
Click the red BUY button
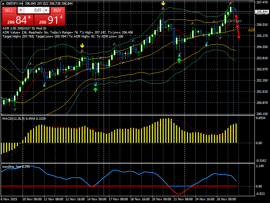coord(57,10)
